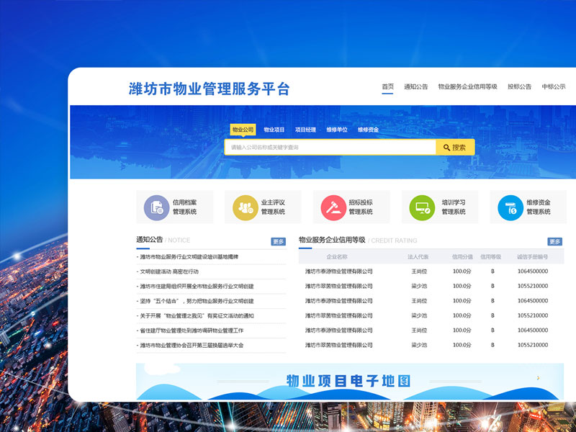Open notice 关于开展"物业管理之我见"有奖征文活动的通知
The height and width of the screenshot is (432, 576).
197,315
